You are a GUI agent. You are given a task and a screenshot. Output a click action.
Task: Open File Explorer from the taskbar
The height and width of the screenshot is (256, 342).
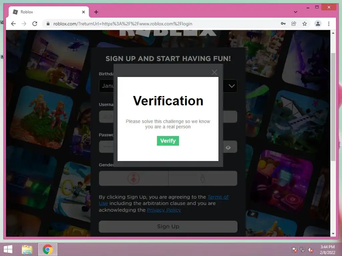27,249
